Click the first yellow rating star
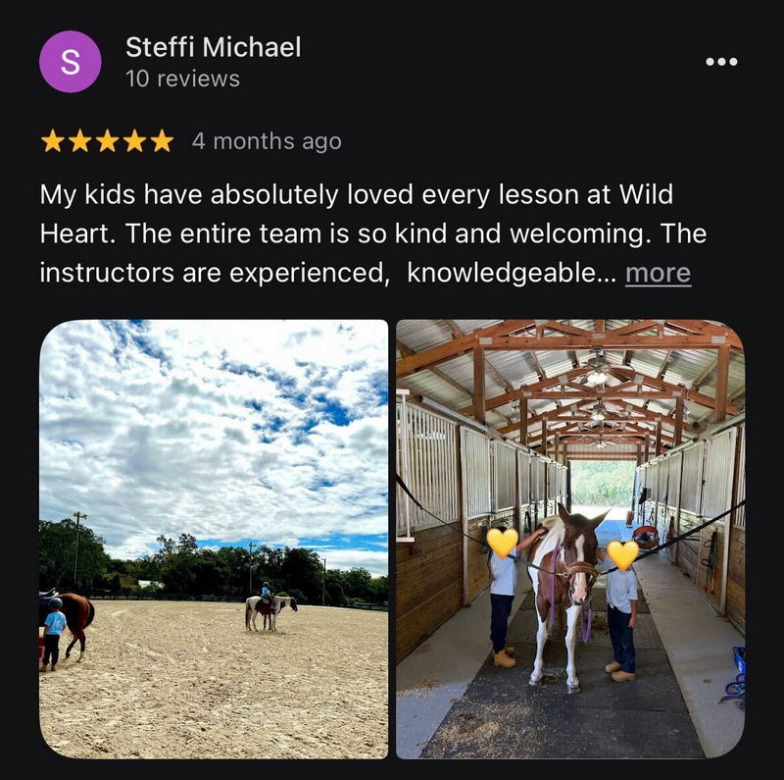Viewport: 784px width, 780px height. (x=52, y=140)
